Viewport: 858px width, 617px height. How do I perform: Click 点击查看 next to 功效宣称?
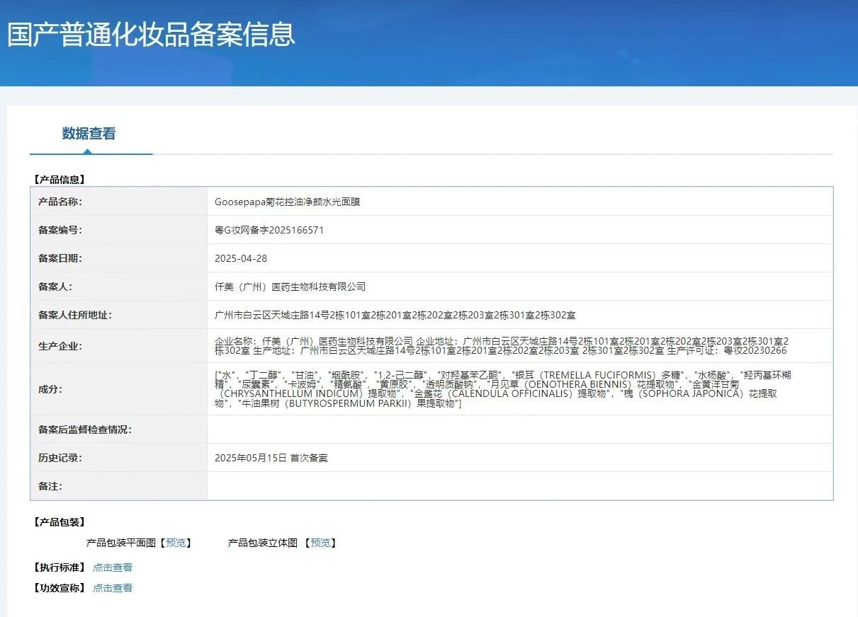pos(113,588)
